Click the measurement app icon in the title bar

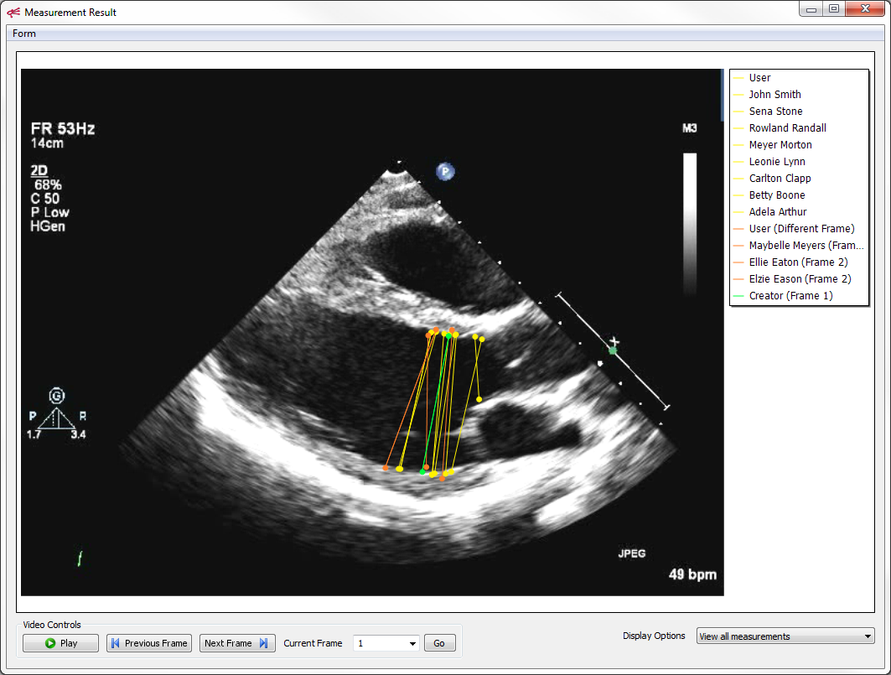(x=14, y=12)
